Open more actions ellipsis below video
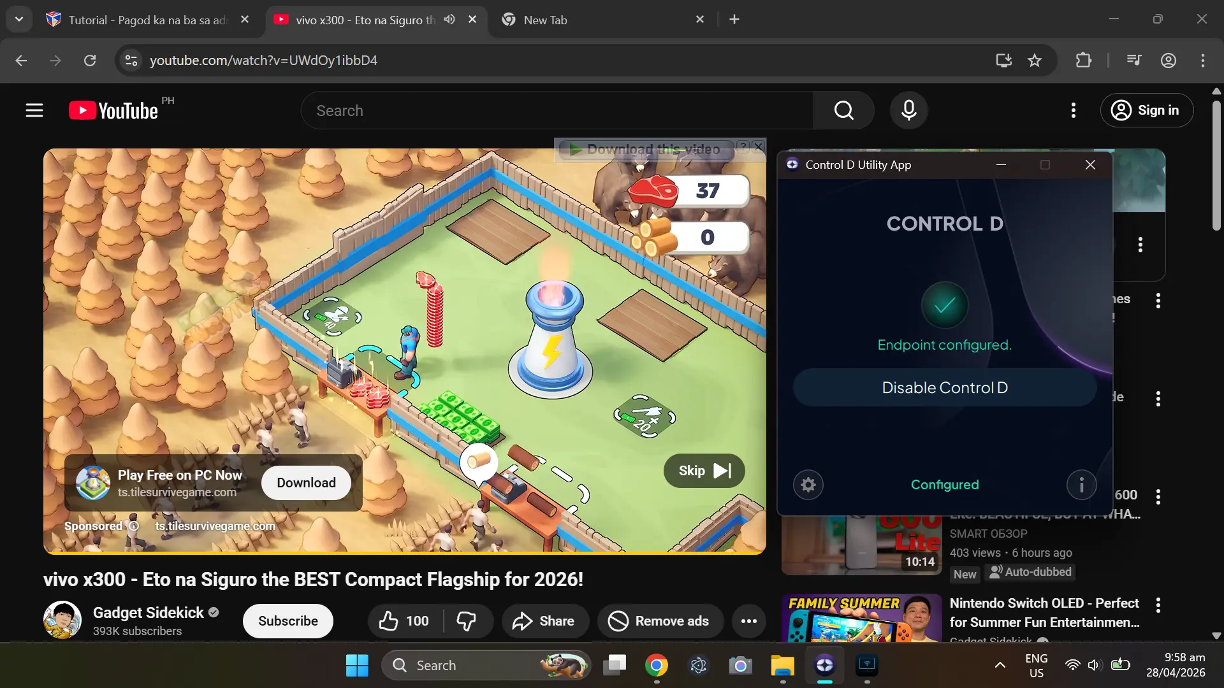 749,621
